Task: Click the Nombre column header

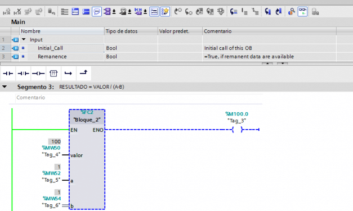Action: click(x=62, y=31)
